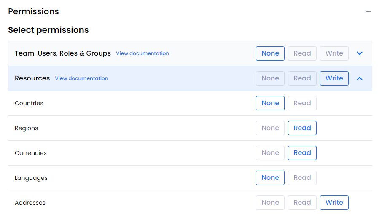The width and height of the screenshot is (382, 214).
Task: Set Team, Users, Roles & Groups to Write
Action: click(334, 53)
